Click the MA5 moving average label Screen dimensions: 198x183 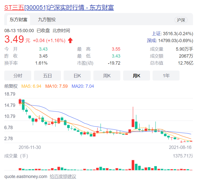point(31,86)
